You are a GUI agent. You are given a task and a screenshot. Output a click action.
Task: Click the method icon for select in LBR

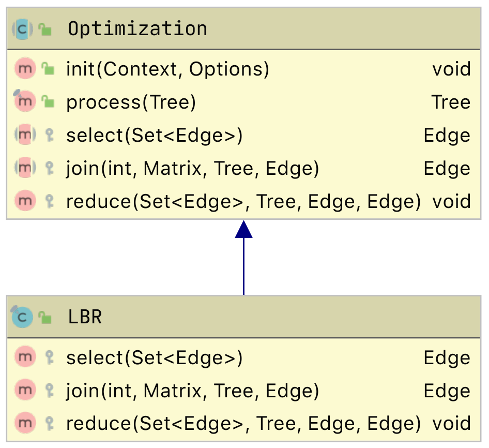click(25, 357)
